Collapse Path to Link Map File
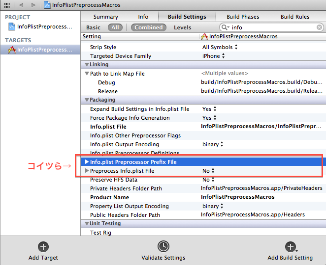The height and width of the screenshot is (265, 326). pyautogui.click(x=87, y=74)
